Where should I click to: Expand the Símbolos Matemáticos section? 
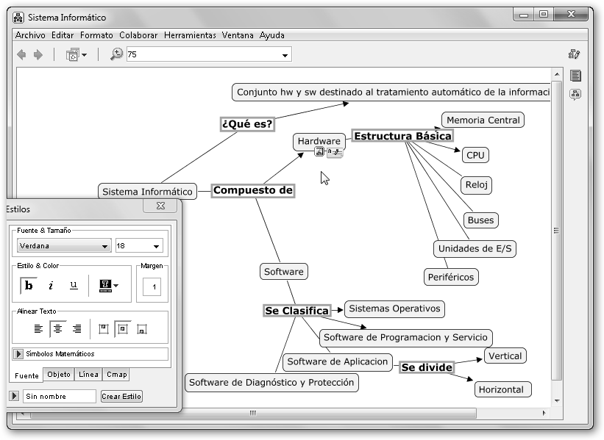18,354
